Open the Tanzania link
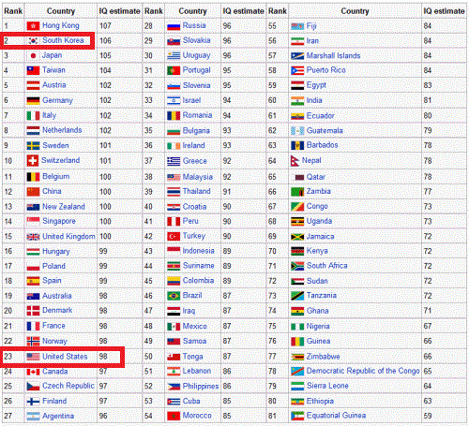The width and height of the screenshot is (469, 426). coord(322,296)
